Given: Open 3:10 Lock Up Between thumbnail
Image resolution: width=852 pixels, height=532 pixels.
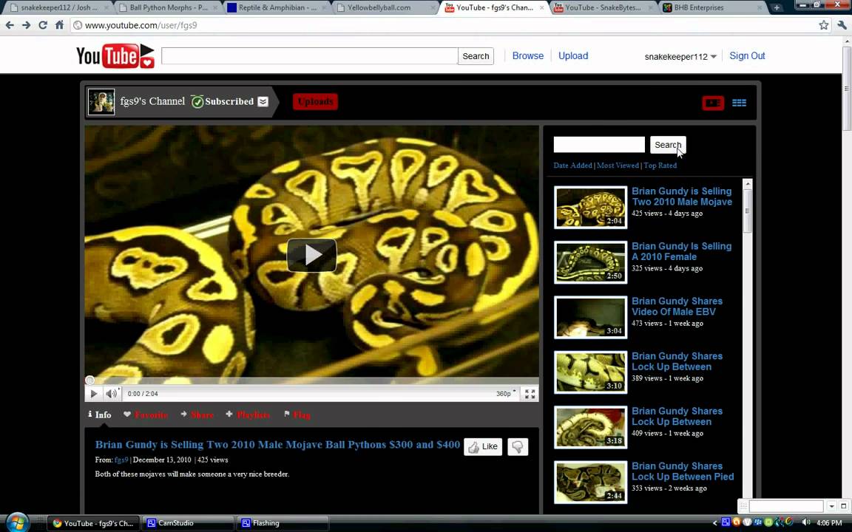Looking at the screenshot, I should tap(591, 372).
